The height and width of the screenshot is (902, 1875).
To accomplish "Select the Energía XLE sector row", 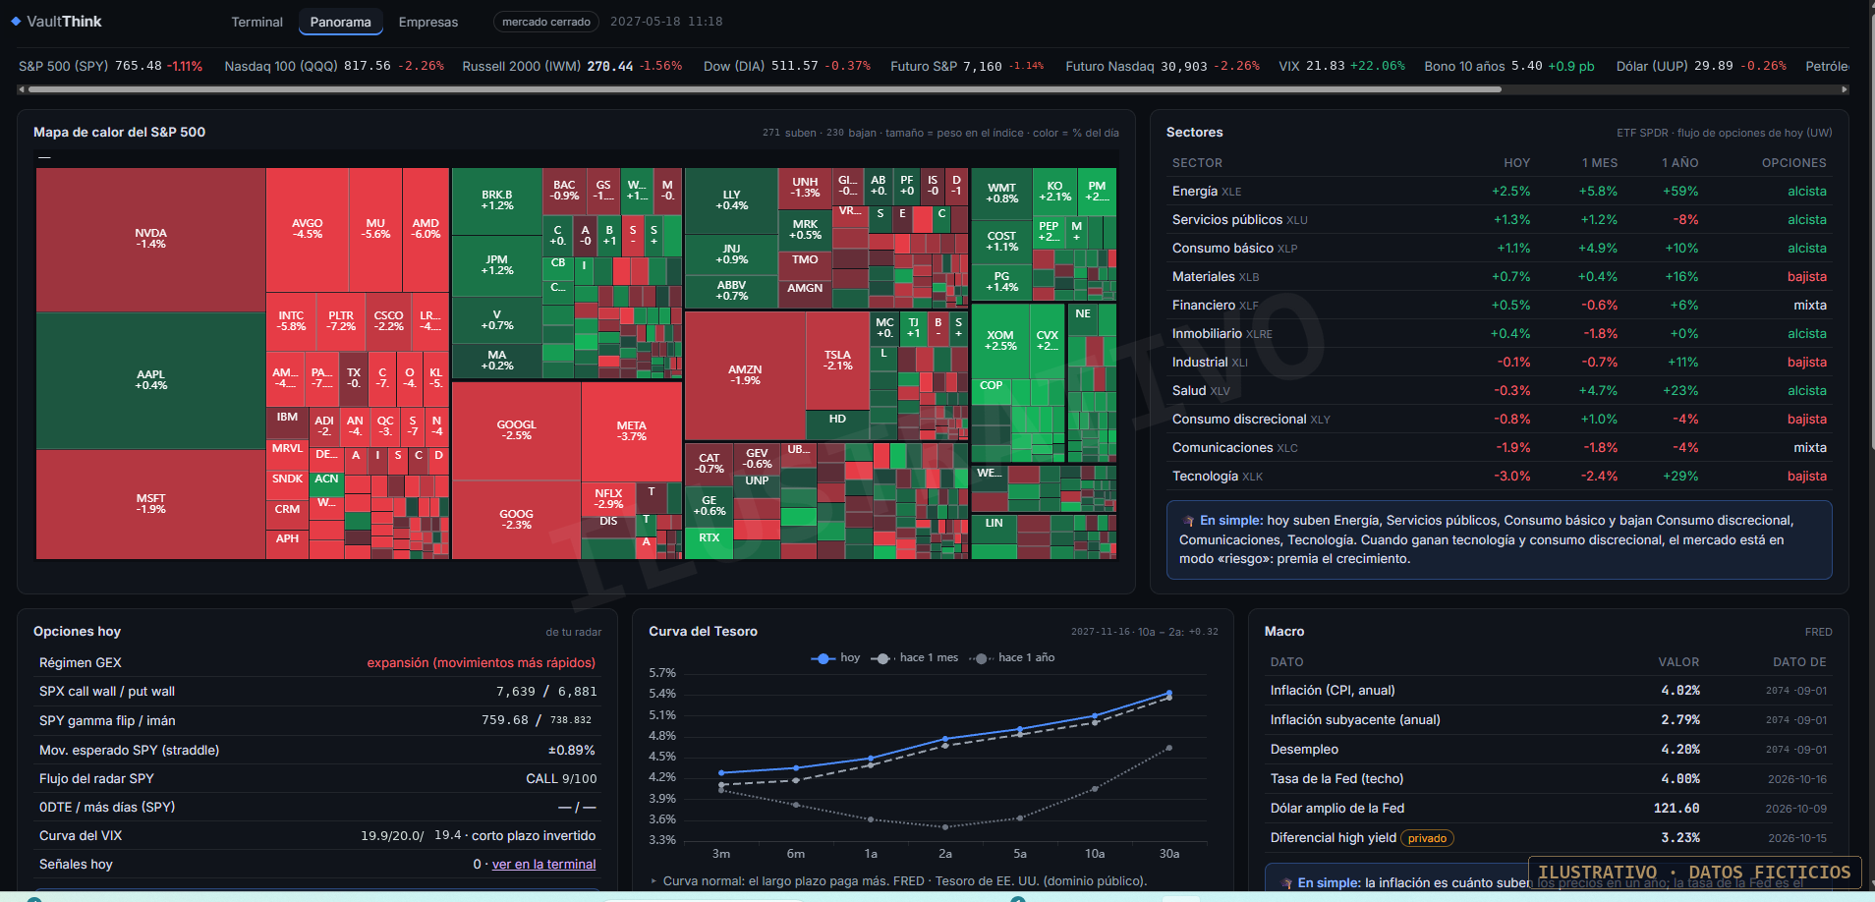I will click(1499, 192).
